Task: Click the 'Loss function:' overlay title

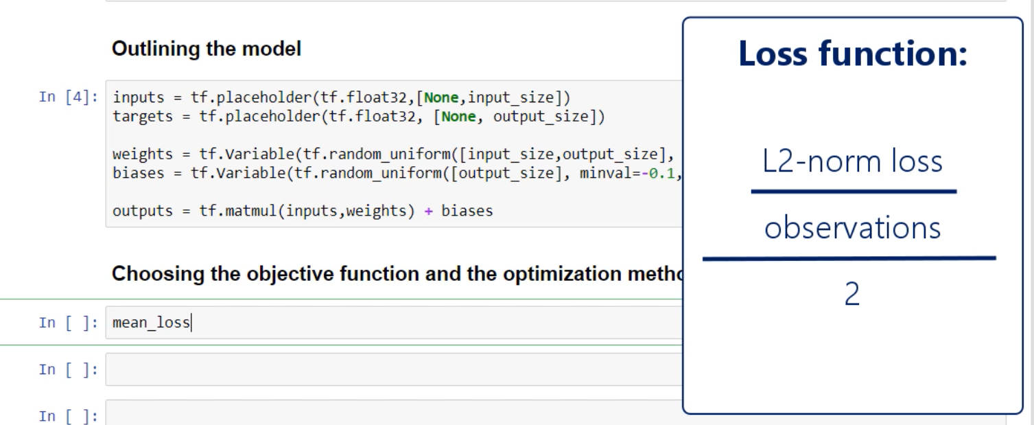Action: (853, 55)
